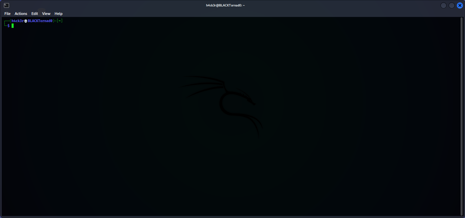Open the View menu
Viewport: 465px width, 218px height.
pos(46,14)
